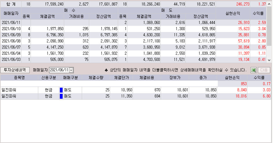Screen dimensions: 273x143
Task: Click the upper table scrollbar thumb
Action: point(269,26)
